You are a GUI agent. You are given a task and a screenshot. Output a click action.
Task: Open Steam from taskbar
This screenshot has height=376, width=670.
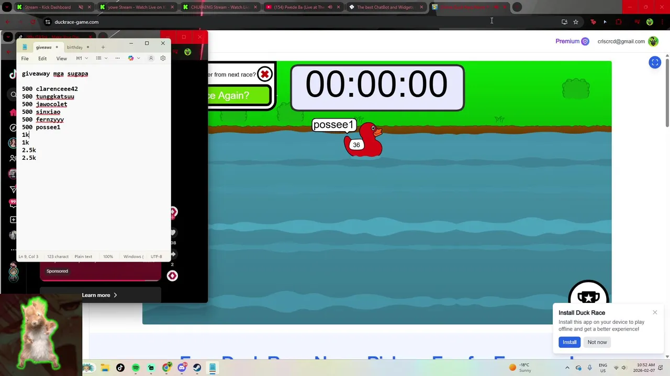(197, 368)
